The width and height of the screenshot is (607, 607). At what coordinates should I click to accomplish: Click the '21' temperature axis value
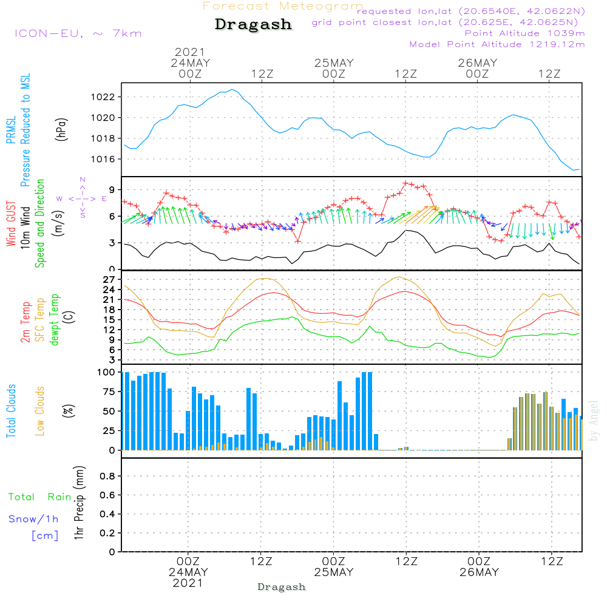(109, 300)
